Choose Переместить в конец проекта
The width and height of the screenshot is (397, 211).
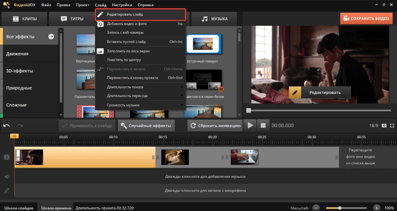coord(140,78)
